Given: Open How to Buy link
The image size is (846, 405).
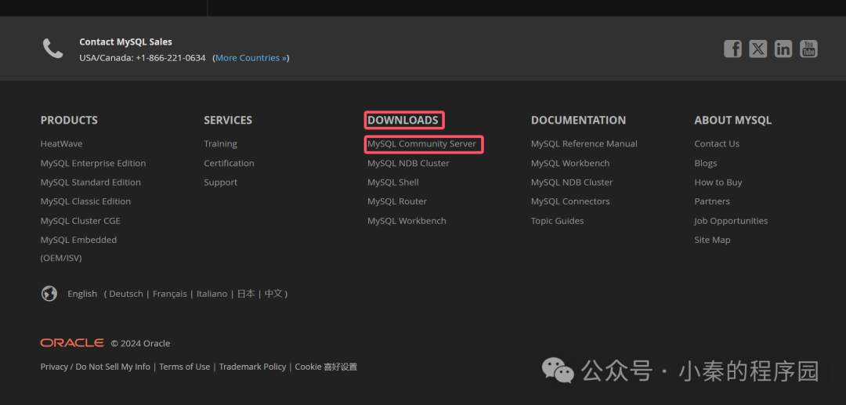Looking at the screenshot, I should (718, 183).
